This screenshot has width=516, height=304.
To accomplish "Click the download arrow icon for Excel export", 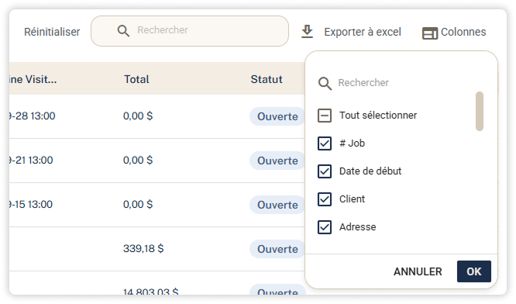I will coord(307,32).
